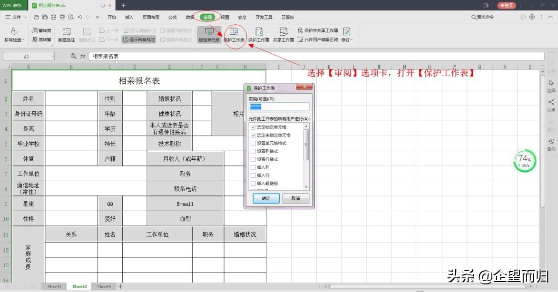Click the export PDF icon in quick toolbar
558x292 pixels.
[x=54, y=17]
